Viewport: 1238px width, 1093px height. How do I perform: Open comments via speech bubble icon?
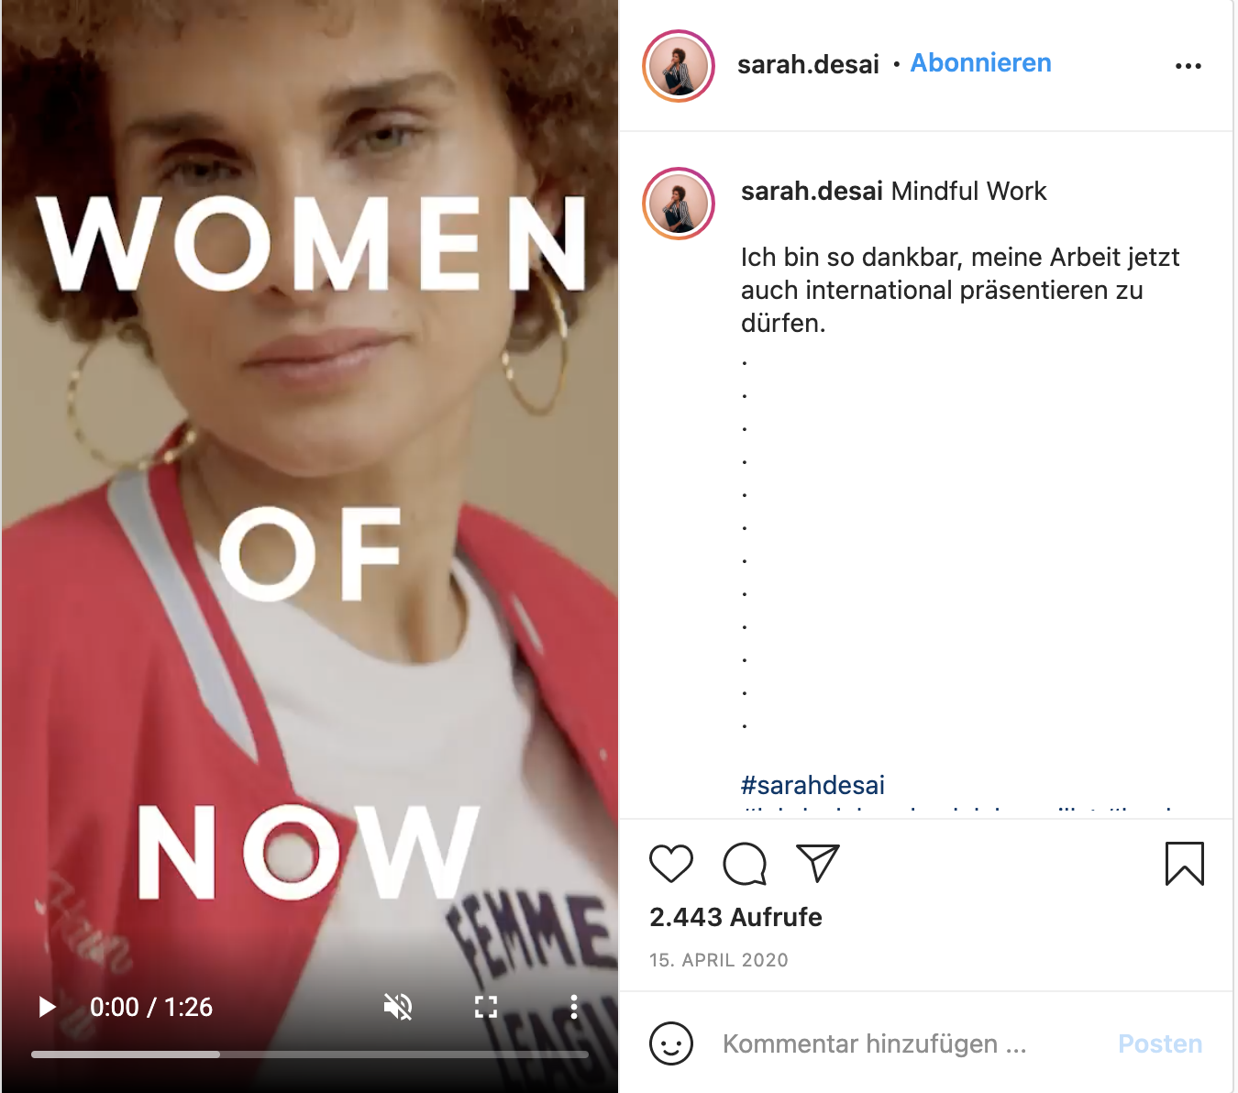pyautogui.click(x=745, y=864)
